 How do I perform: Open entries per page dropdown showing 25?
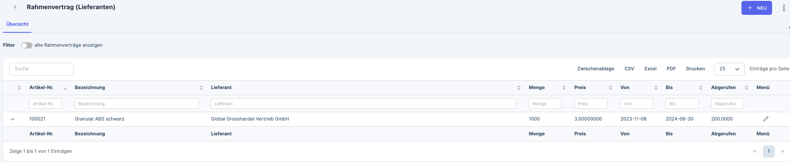click(729, 69)
